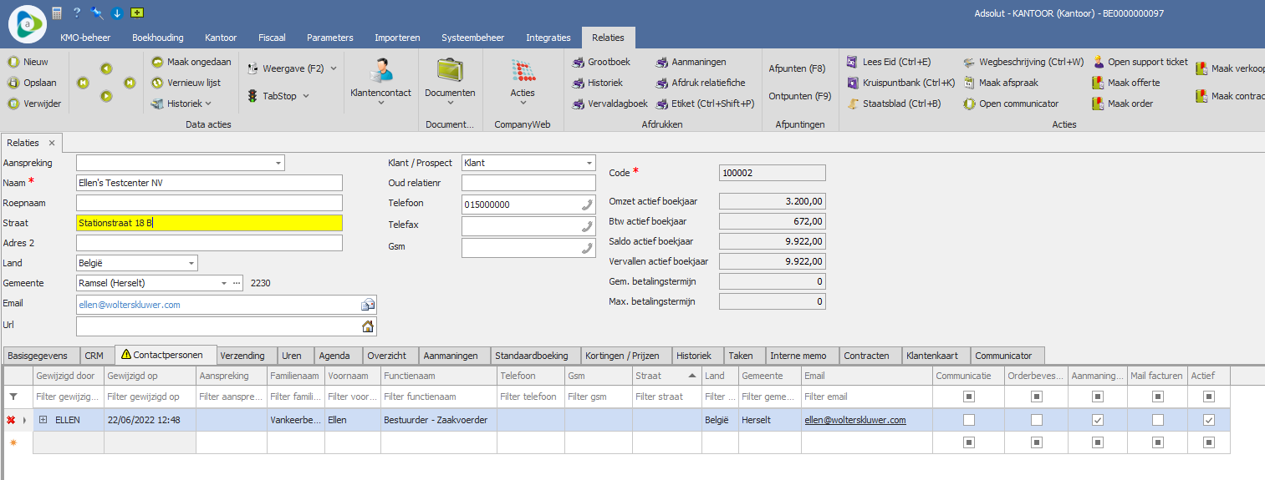The height and width of the screenshot is (480, 1265).
Task: Open the Klantencontact icon
Action: click(380, 71)
